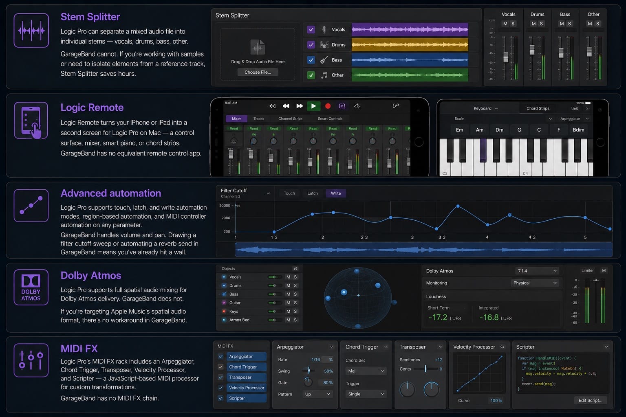Disable the Scripter MIDI FX checkbox
The image size is (626, 417).
pos(220,398)
